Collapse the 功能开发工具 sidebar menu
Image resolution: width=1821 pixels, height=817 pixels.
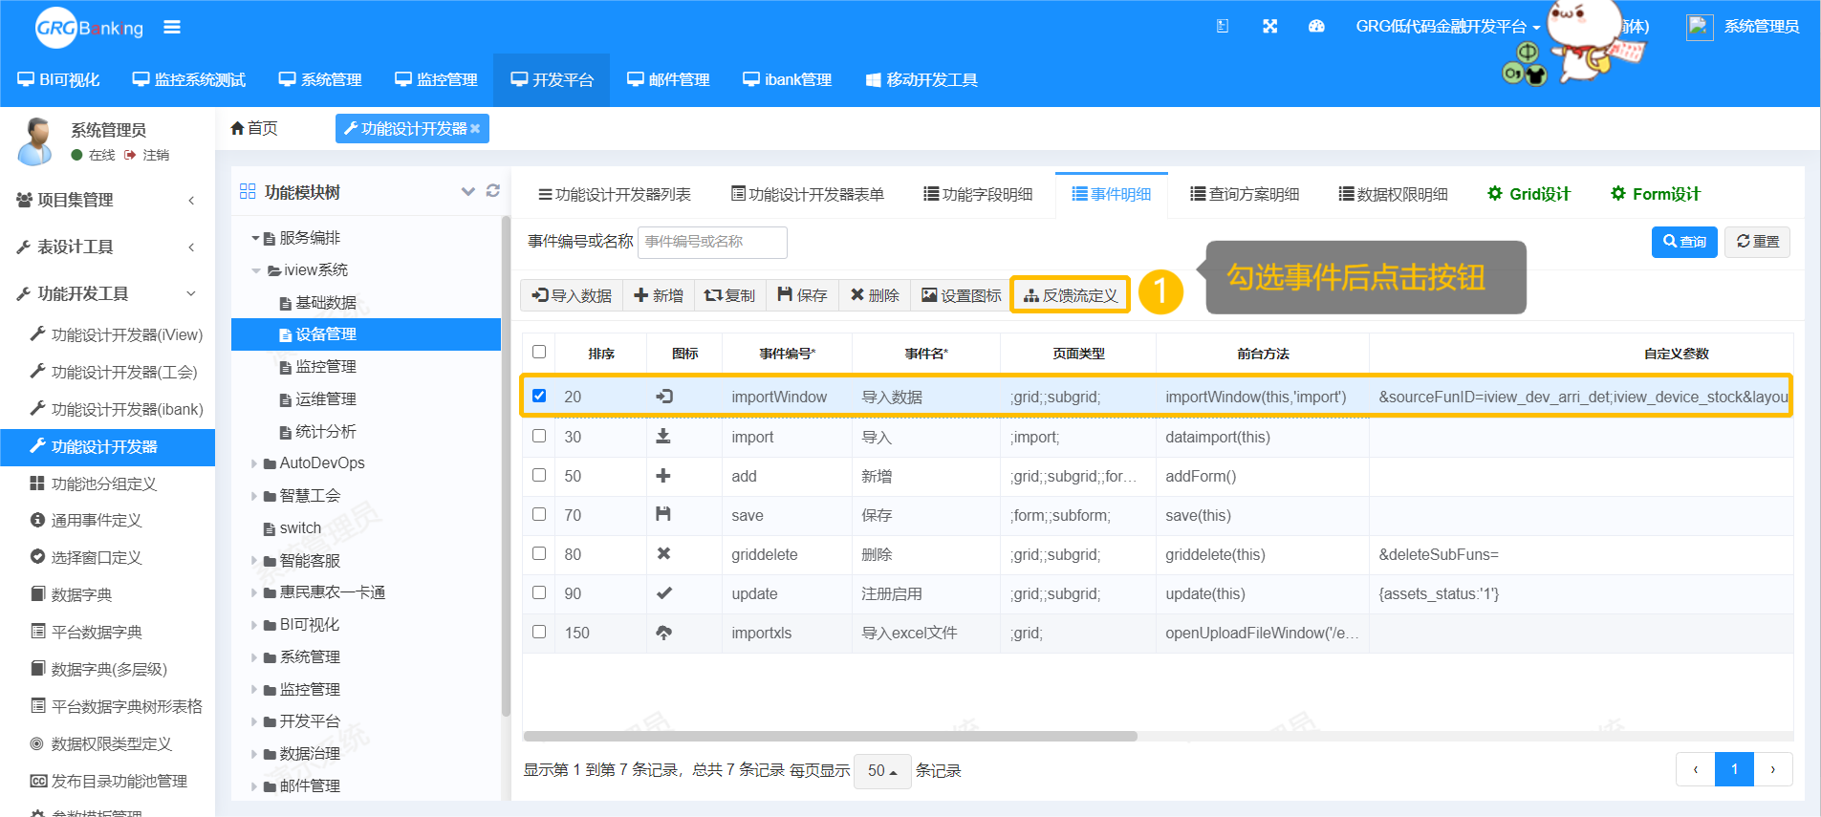point(107,293)
